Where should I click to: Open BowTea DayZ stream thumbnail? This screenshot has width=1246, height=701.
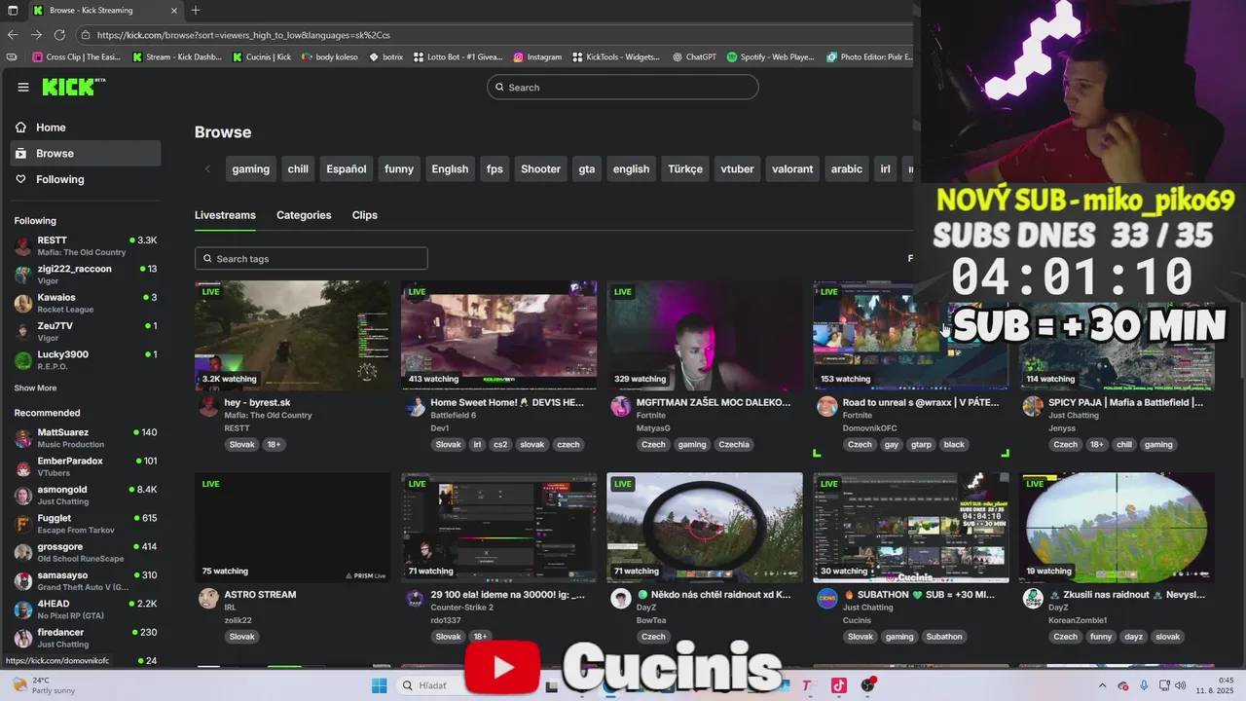tap(705, 528)
